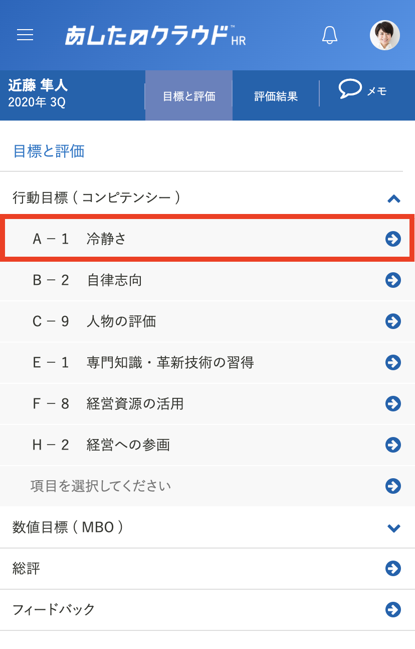
Task: Open the hamburger menu
Action: pyautogui.click(x=25, y=35)
